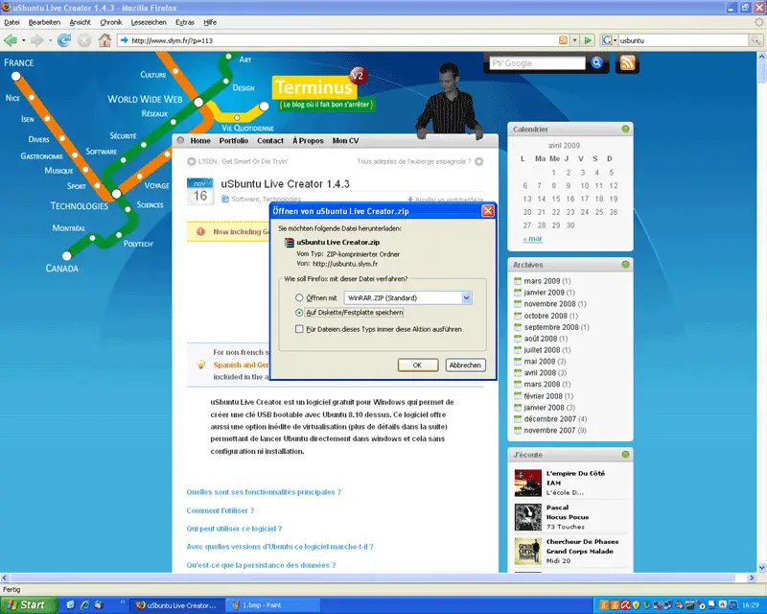Open the Ansicht menu
767x614 pixels.
point(80,22)
